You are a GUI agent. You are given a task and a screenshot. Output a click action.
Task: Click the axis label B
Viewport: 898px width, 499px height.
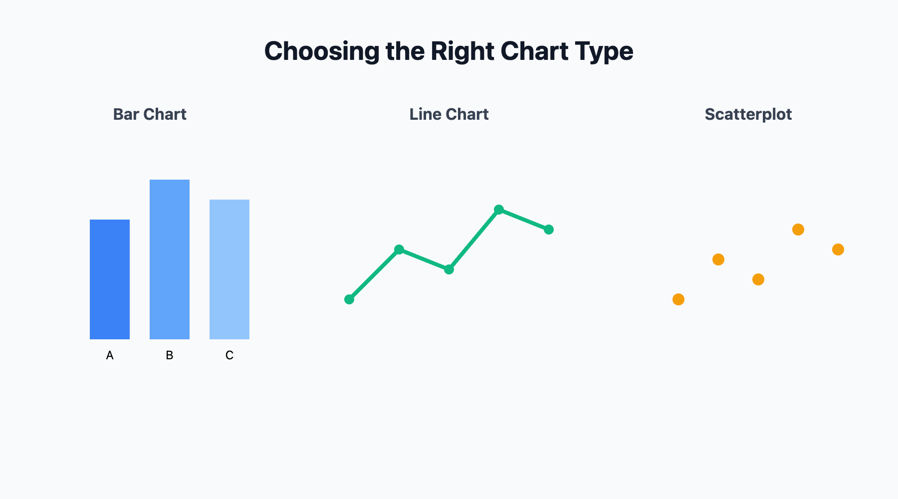point(170,355)
